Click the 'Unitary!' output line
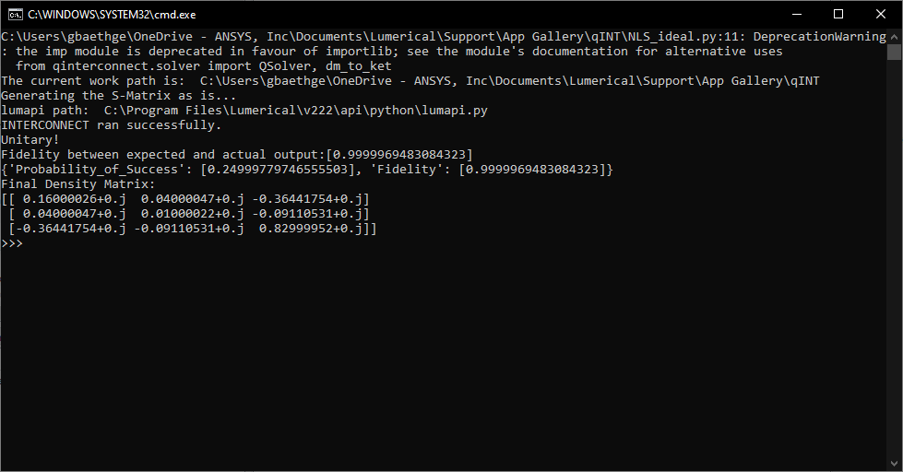903x472 pixels. pyautogui.click(x=30, y=140)
